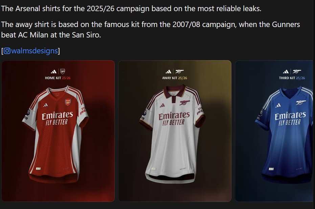Click the THIRD KIT 25/26 label
315x209 pixels.
292,78
